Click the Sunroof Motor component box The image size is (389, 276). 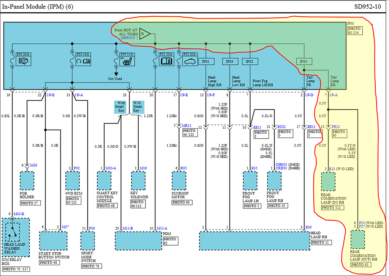click(x=180, y=181)
